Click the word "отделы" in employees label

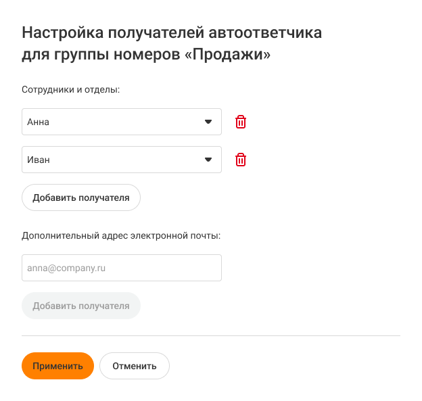click(x=103, y=89)
